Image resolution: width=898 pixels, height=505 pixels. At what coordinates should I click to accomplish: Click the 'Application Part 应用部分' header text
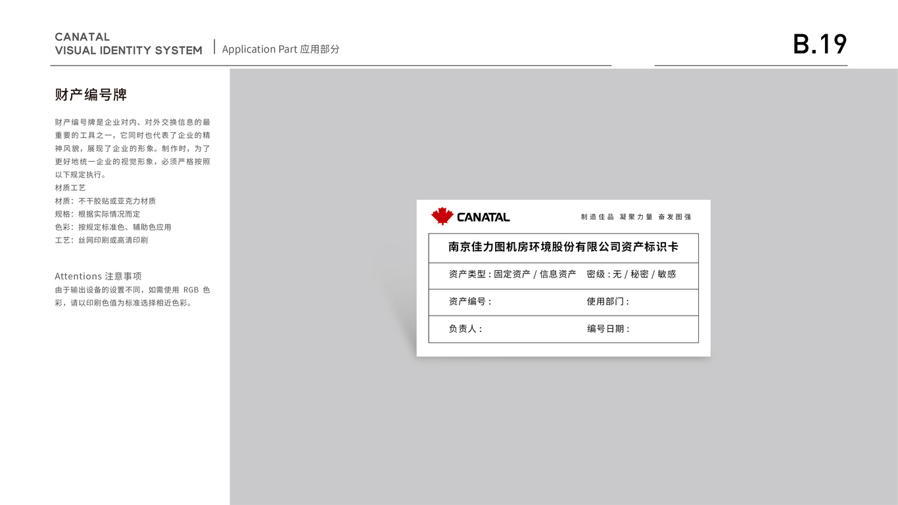[x=281, y=49]
